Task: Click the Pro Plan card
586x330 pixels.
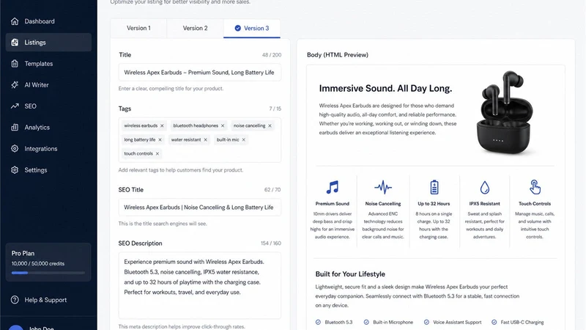Action: 48,262
